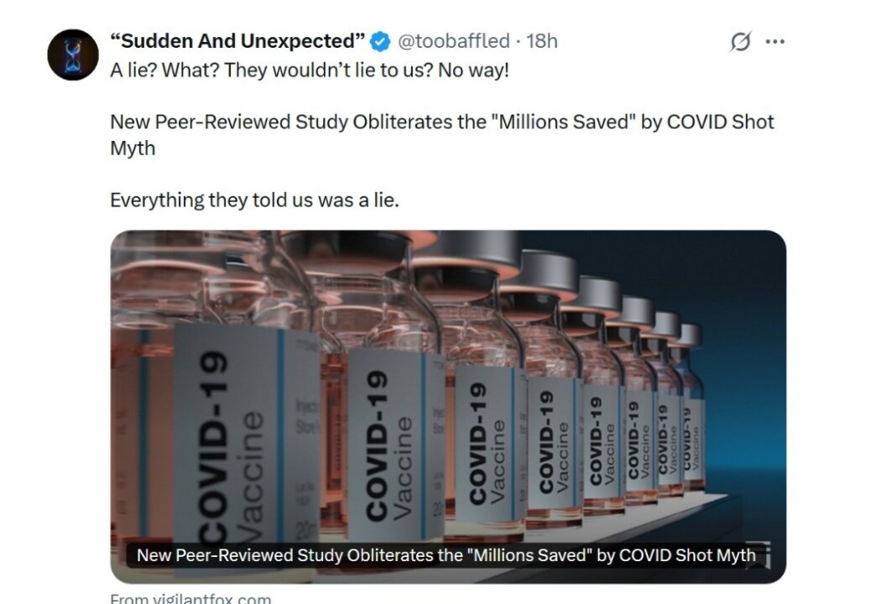Open the @toobaffled handle link
876x604 pixels.
point(452,41)
